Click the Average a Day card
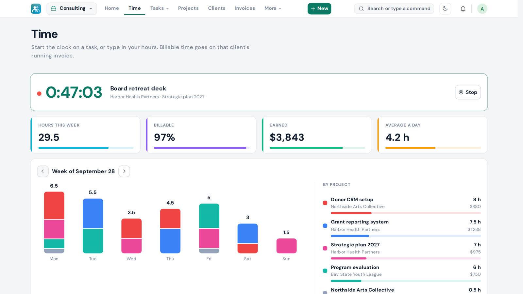 pos(432,135)
